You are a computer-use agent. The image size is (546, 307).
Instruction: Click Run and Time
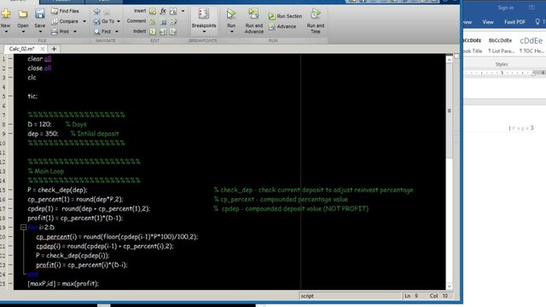(316, 20)
